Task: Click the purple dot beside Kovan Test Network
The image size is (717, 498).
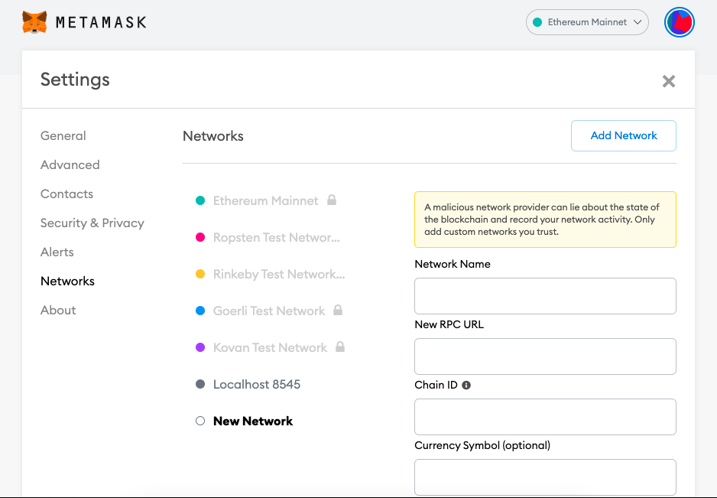Action: [200, 347]
